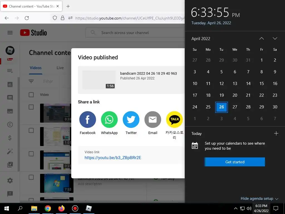Open Roblox from taskbar
The image size is (285, 214).
(89, 208)
